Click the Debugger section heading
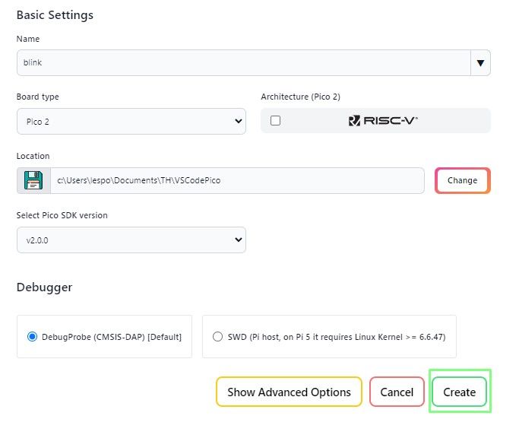 (x=44, y=287)
